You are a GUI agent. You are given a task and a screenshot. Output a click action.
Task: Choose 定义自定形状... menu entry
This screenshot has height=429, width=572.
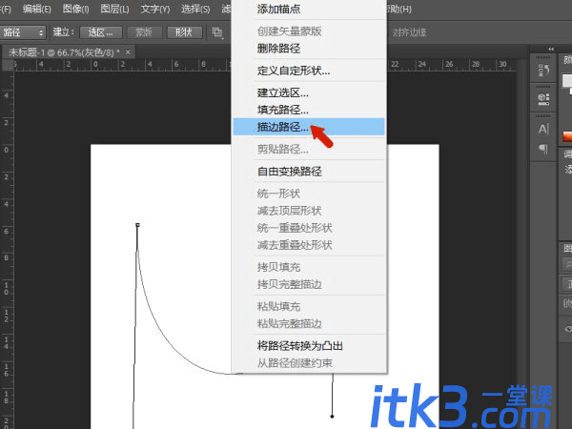click(309, 71)
